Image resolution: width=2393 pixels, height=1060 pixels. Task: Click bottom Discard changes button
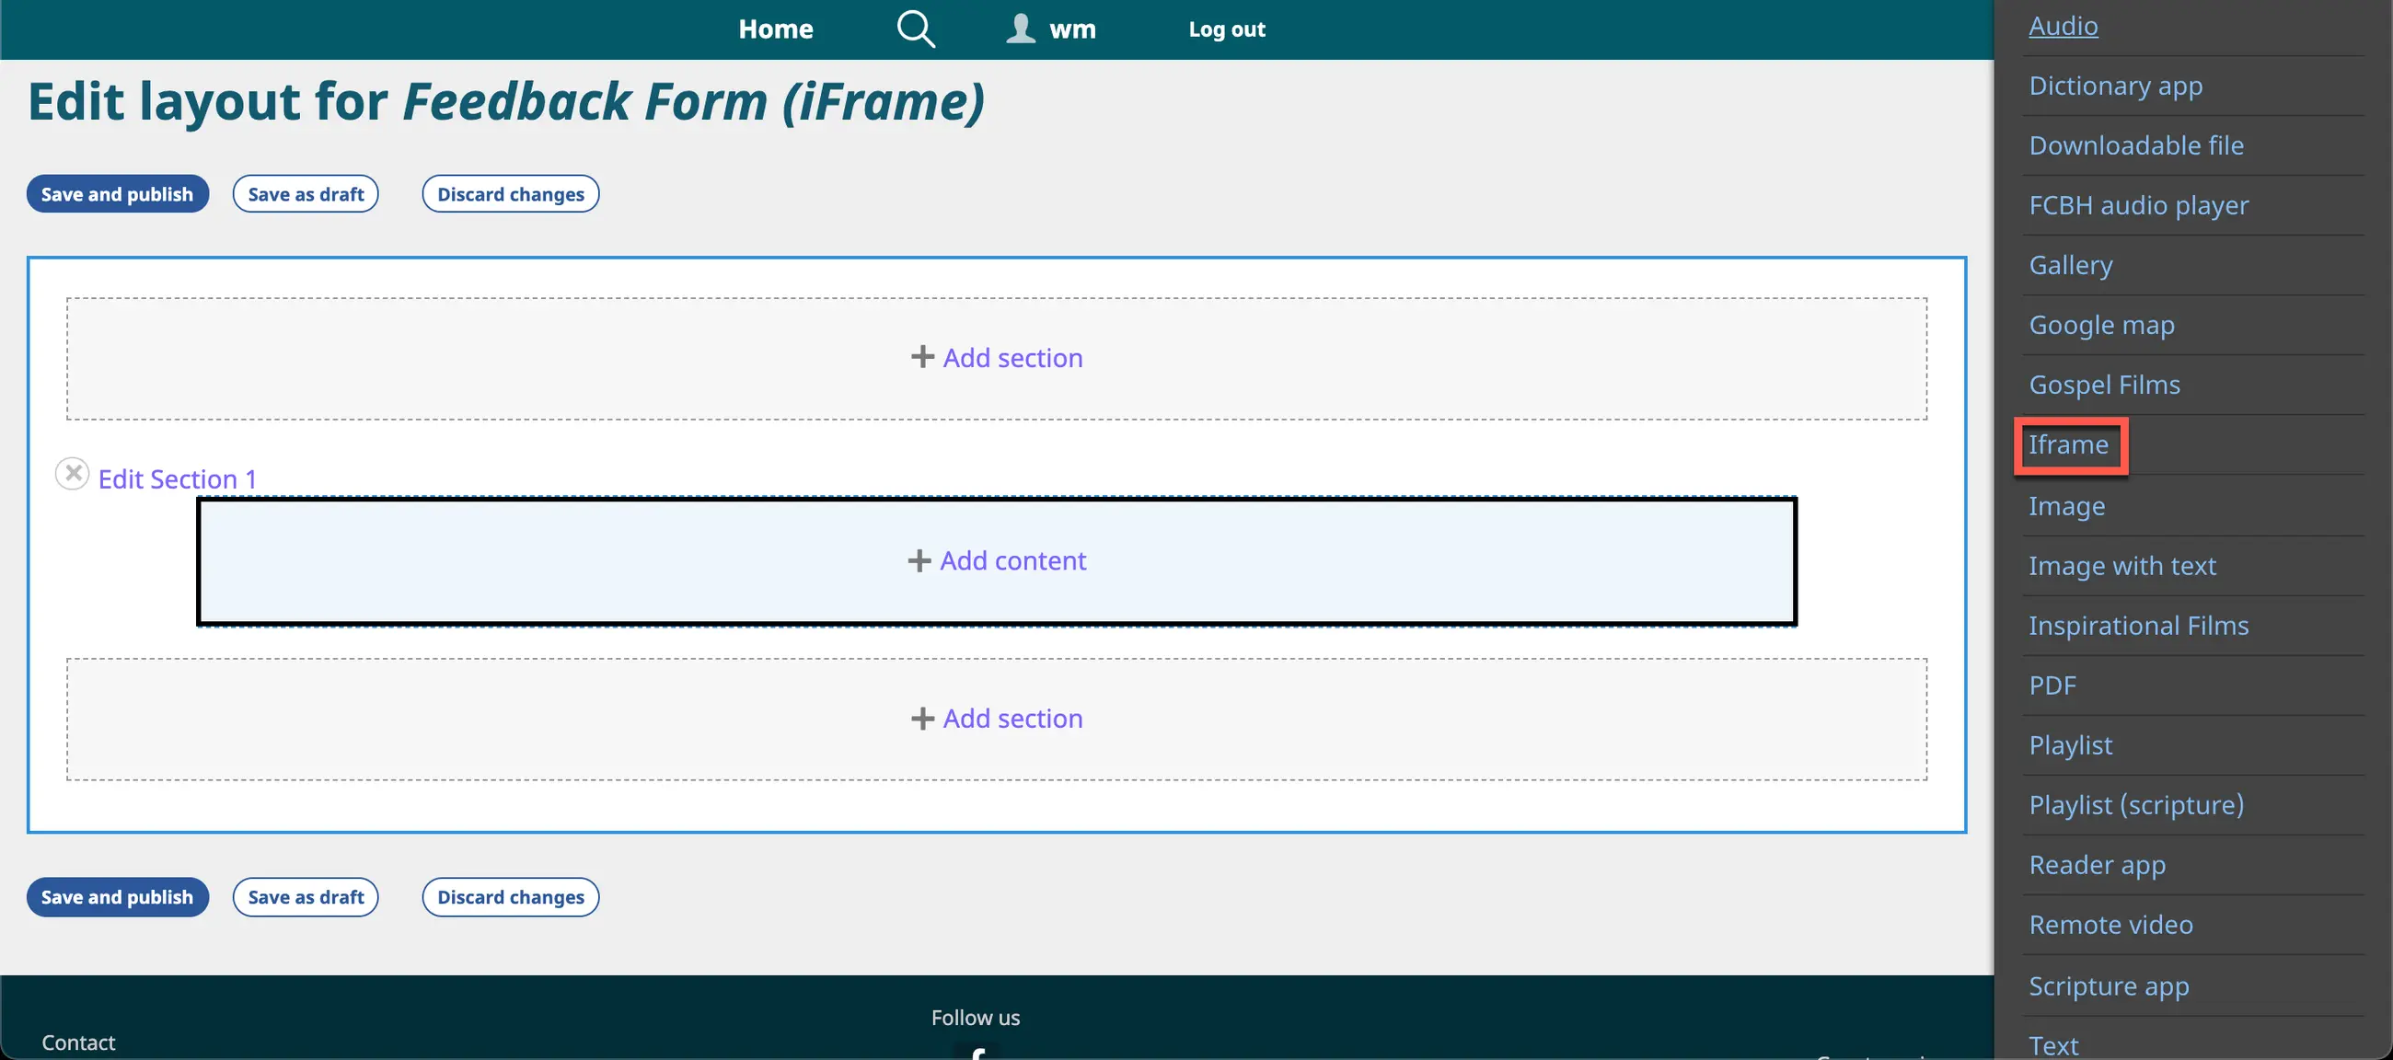510,897
